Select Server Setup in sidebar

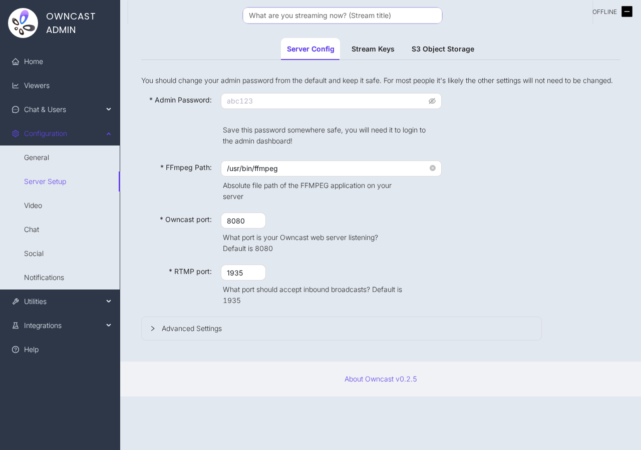pyautogui.click(x=60, y=181)
